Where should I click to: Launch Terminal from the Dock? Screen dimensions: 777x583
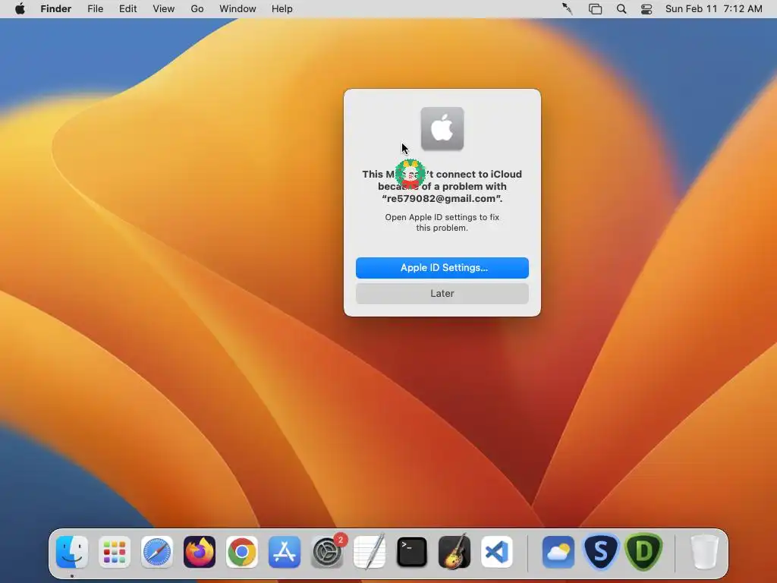(x=412, y=552)
